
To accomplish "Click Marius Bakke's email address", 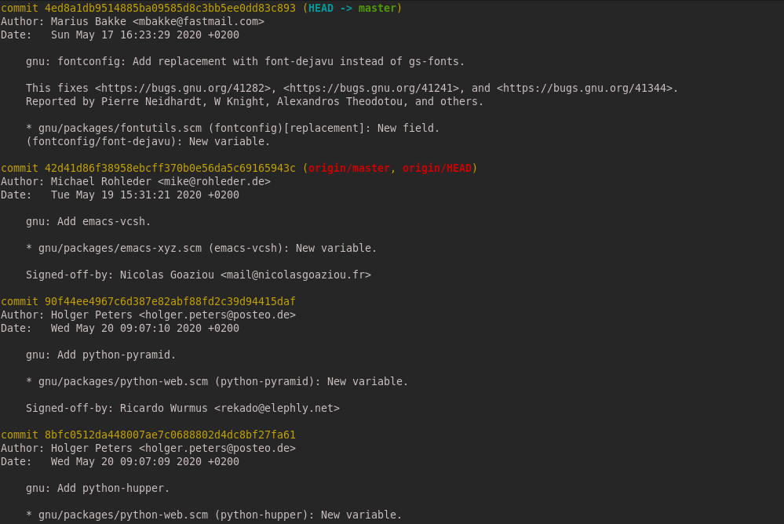I will pos(198,21).
